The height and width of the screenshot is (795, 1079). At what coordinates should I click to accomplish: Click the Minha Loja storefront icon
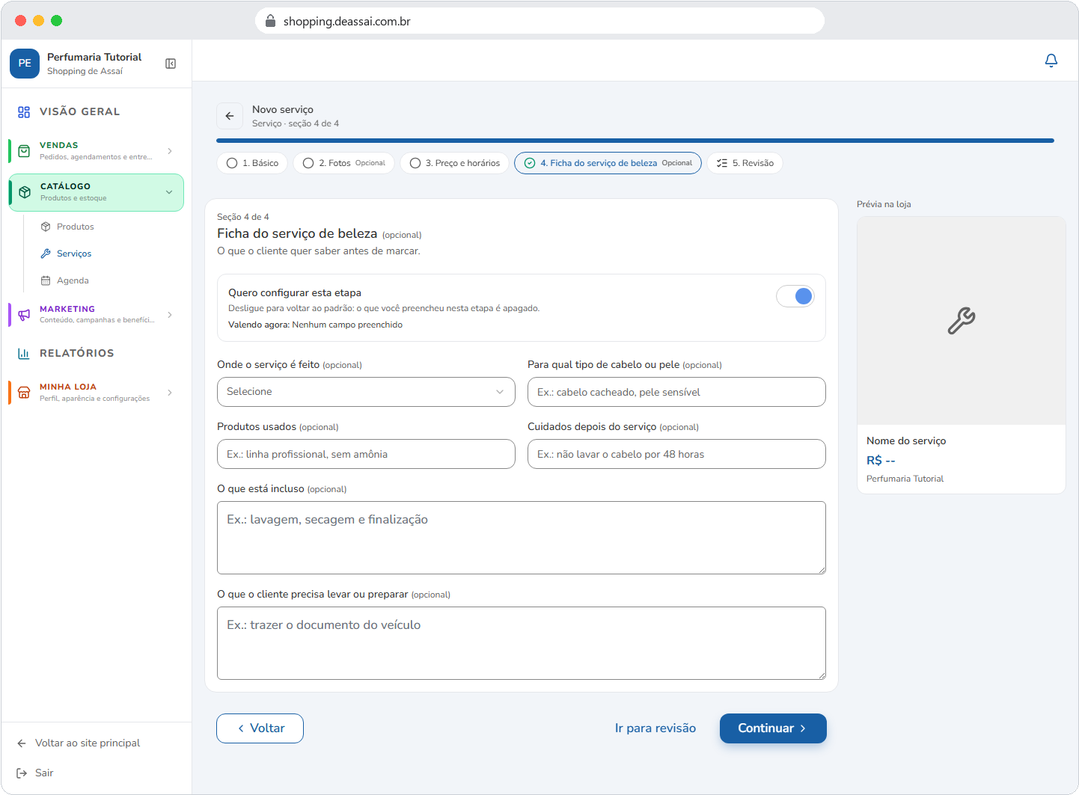pyautogui.click(x=24, y=393)
